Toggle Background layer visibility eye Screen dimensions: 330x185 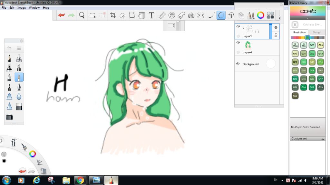coord(238,64)
